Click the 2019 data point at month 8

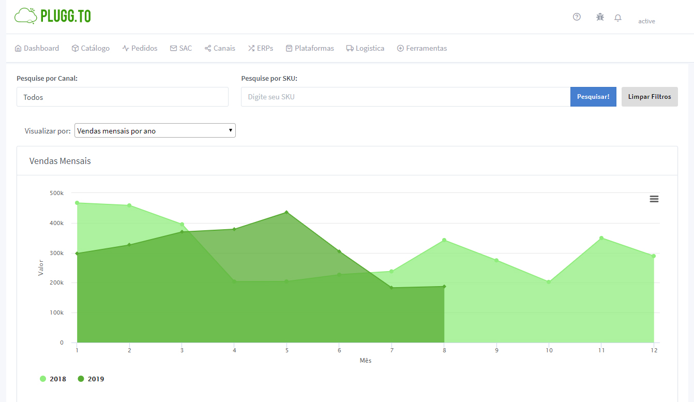(444, 287)
